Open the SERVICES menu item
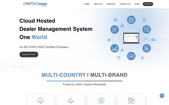This screenshot has height=105, width=169. click(x=111, y=4)
